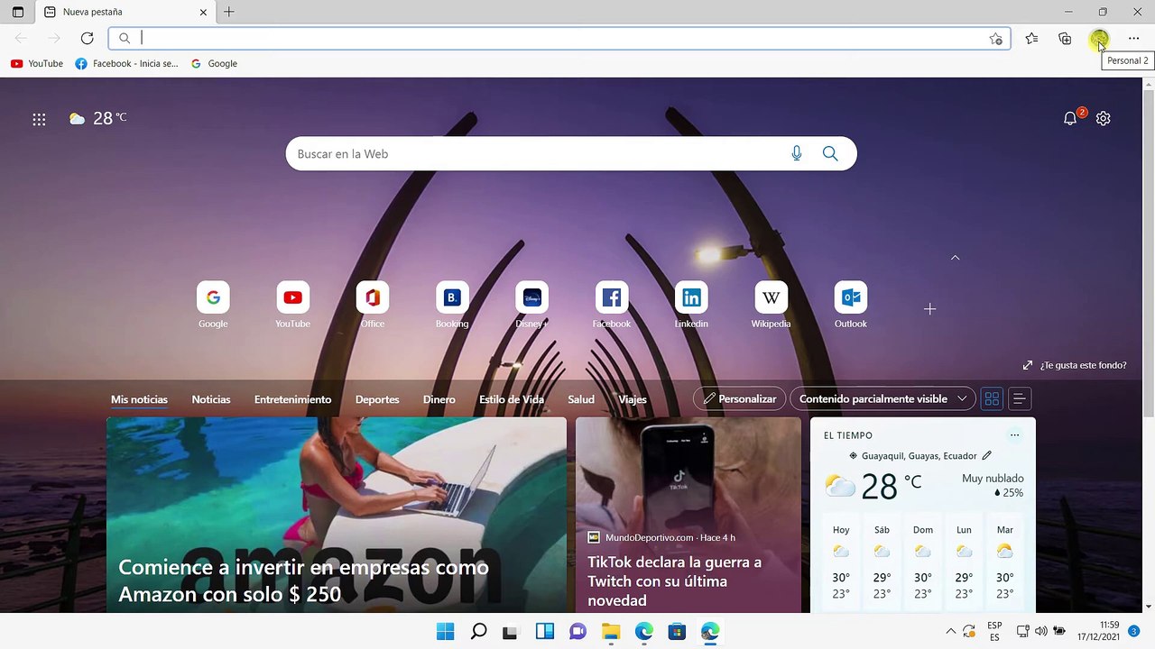Select the Viajes tab
Viewport: 1155px width, 649px height.
[633, 399]
